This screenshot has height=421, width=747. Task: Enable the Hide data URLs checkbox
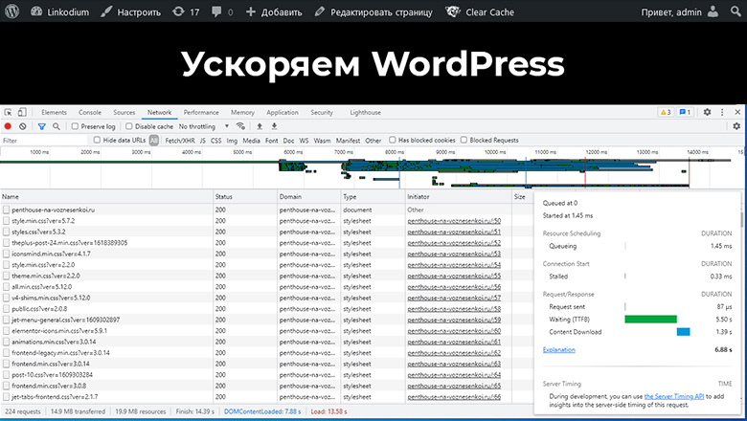tap(97, 140)
